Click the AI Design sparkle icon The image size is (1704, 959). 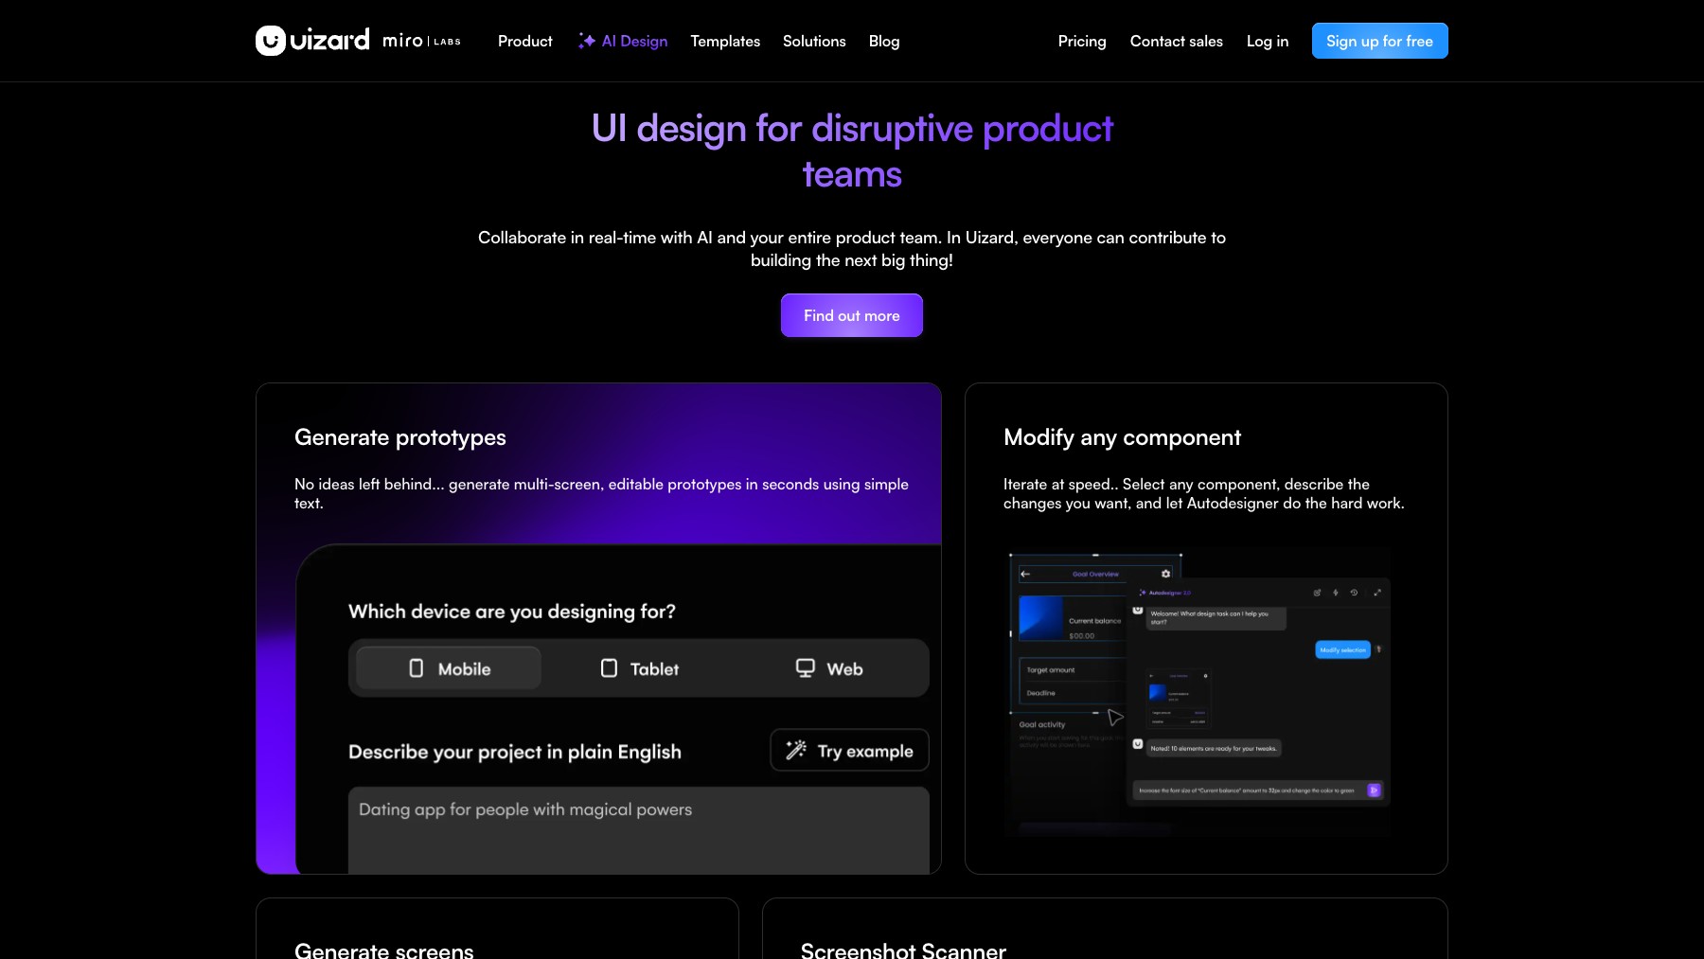coord(587,41)
